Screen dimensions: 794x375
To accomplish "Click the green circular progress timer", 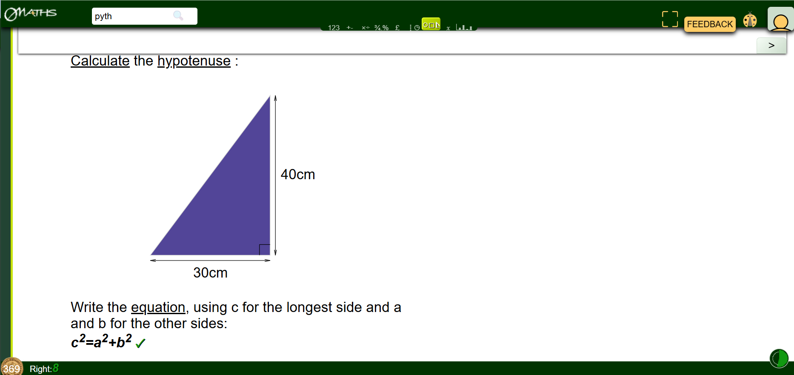I will tap(779, 358).
